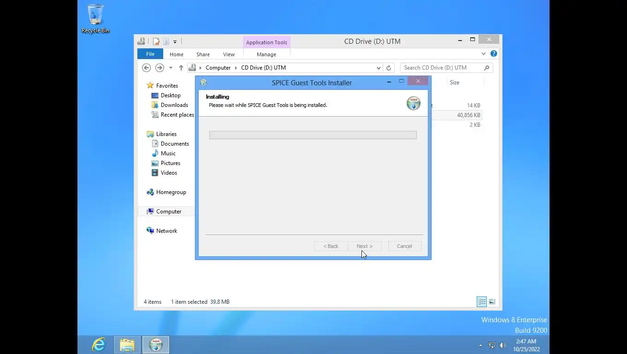Open the Music library

168,153
